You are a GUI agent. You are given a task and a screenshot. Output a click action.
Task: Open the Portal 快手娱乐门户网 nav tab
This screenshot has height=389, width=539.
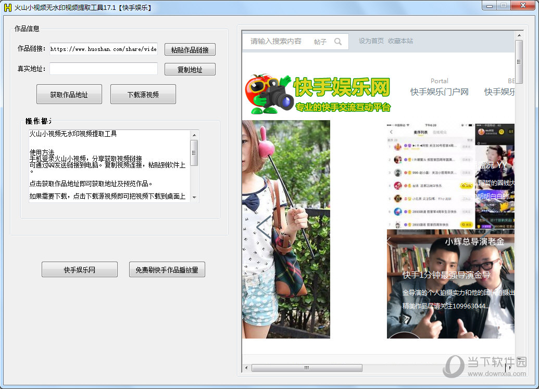tap(440, 87)
